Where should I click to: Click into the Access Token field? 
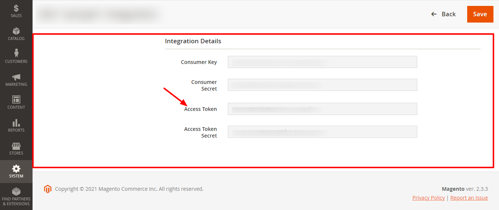(x=322, y=109)
